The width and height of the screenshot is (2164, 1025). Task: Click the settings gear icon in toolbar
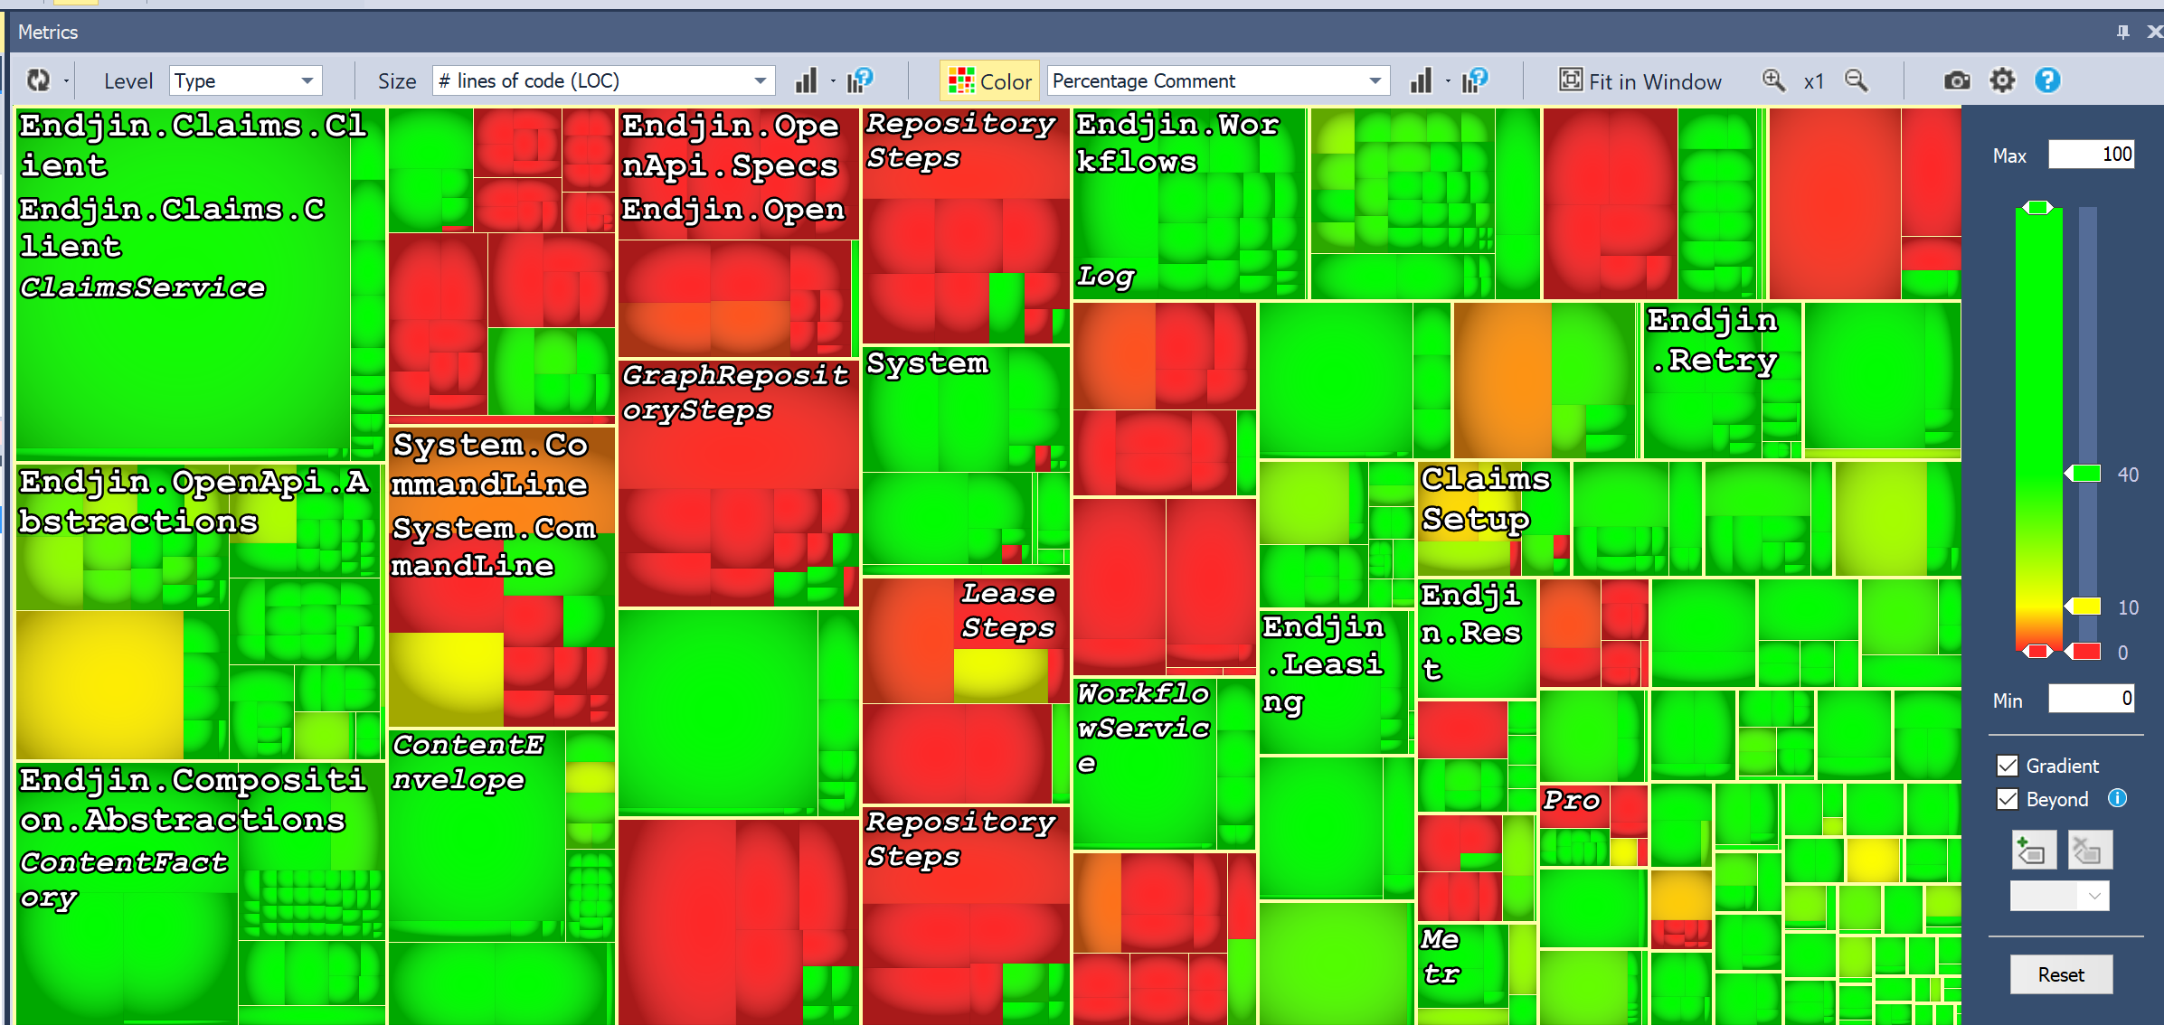[x=2001, y=79]
